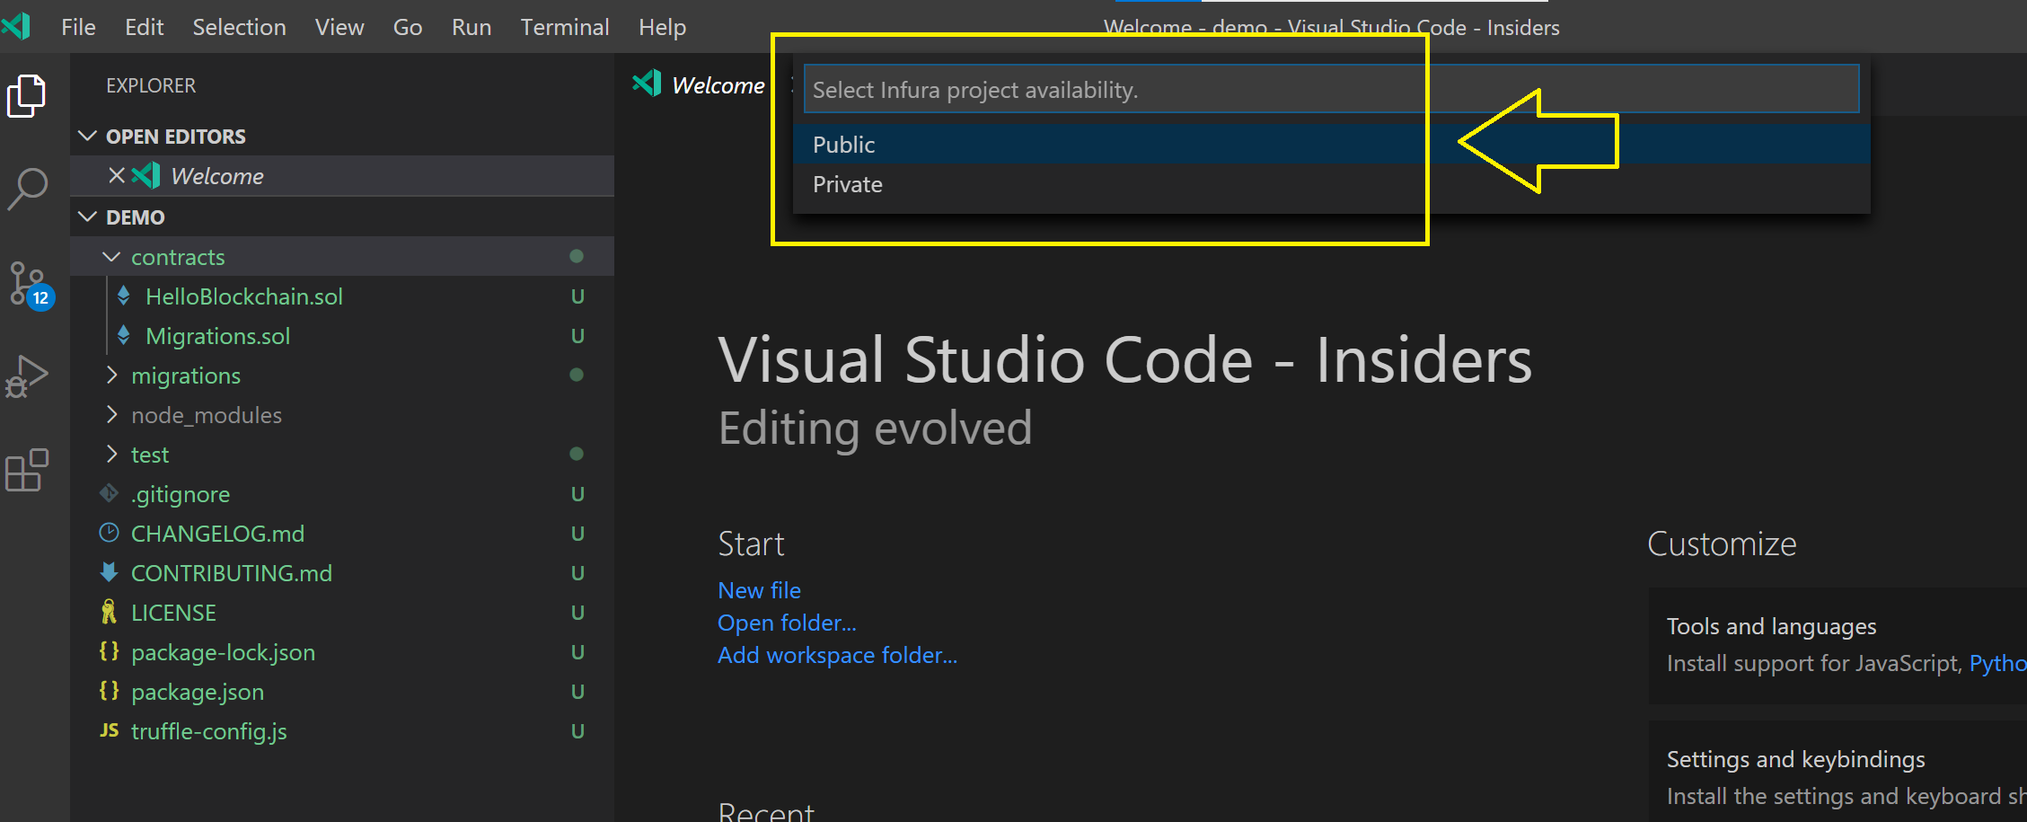Click VS Code icon in Open Editors Welcome row
Image resolution: width=2027 pixels, height=822 pixels.
(x=145, y=175)
